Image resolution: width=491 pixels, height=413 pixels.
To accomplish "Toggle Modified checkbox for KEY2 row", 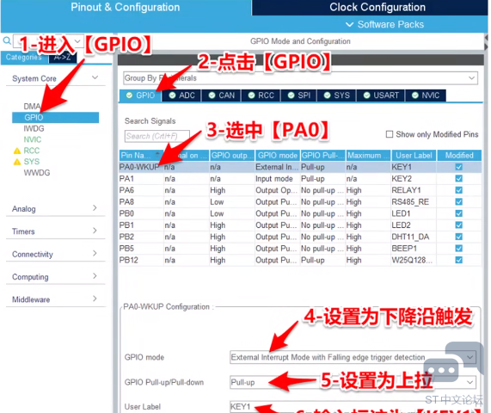I will pyautogui.click(x=458, y=179).
